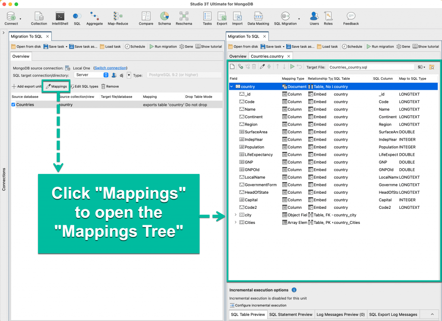442x321 pixels.
Task: Open the IntelliShell tool
Action: pyautogui.click(x=60, y=18)
